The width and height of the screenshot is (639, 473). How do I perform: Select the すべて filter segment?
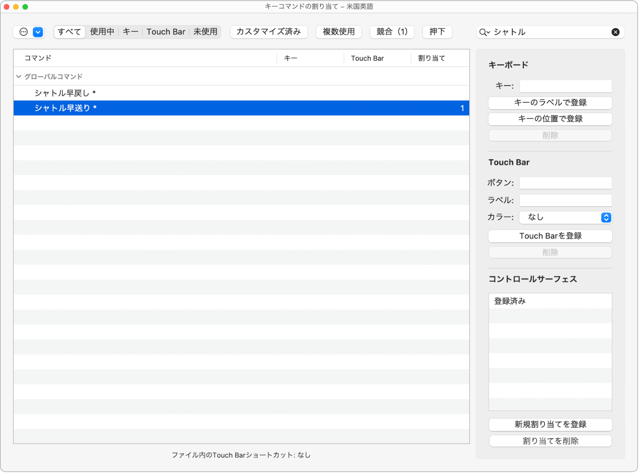point(69,32)
